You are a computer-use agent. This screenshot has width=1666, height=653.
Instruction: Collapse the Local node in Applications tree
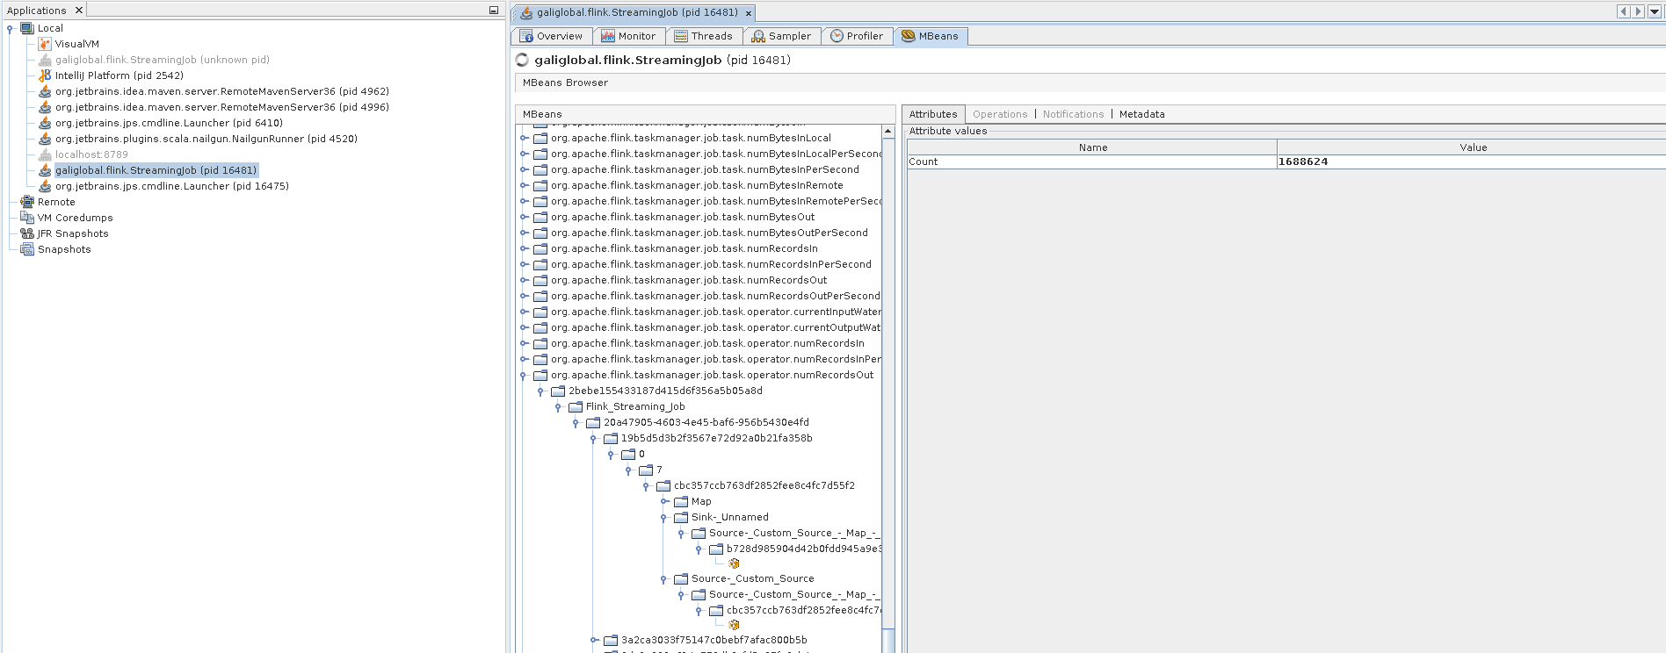[x=10, y=29]
